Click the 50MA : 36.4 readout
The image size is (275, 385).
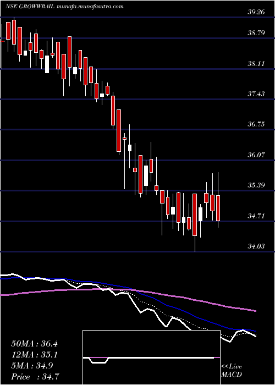tap(34, 344)
